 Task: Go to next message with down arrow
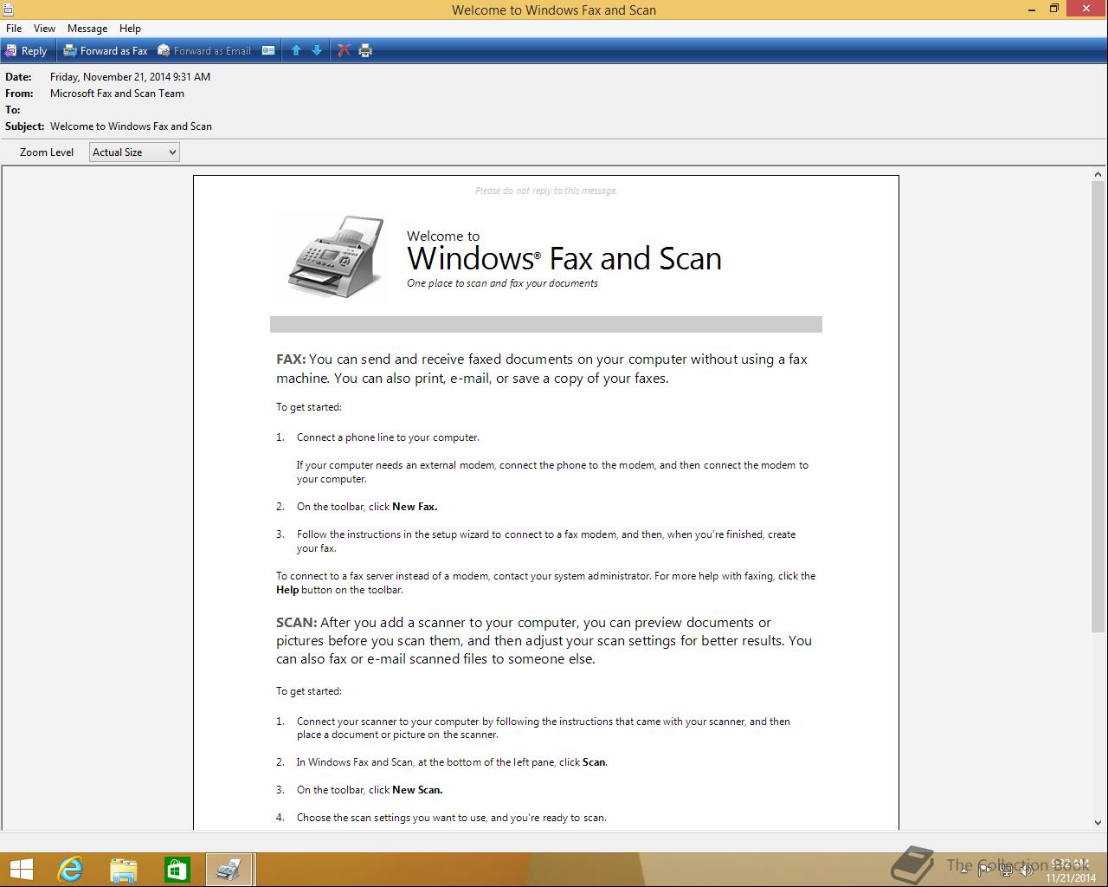(x=317, y=50)
